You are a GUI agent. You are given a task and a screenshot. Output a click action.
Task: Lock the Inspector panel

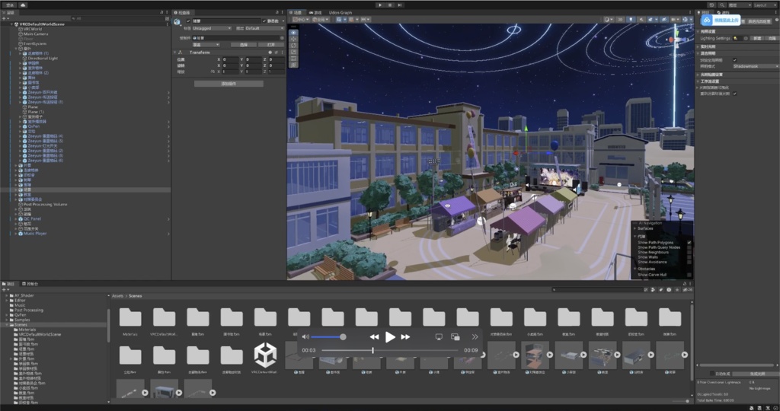coord(277,12)
